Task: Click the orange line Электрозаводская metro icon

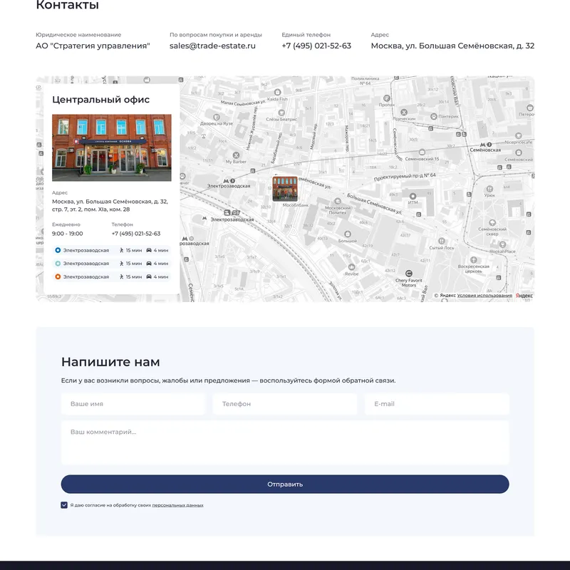Action: pyautogui.click(x=58, y=277)
